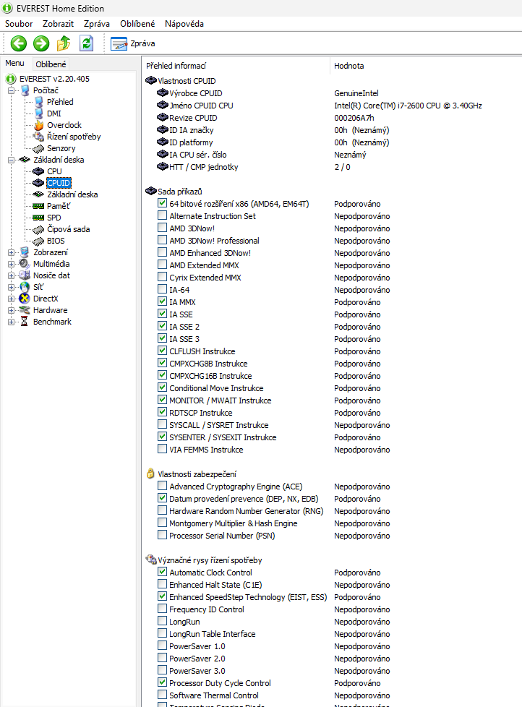
Task: Open the BIOS chip icon
Action: 39,241
